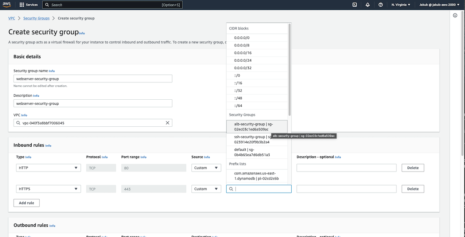Expand the N. Virginia region selector

[401, 5]
